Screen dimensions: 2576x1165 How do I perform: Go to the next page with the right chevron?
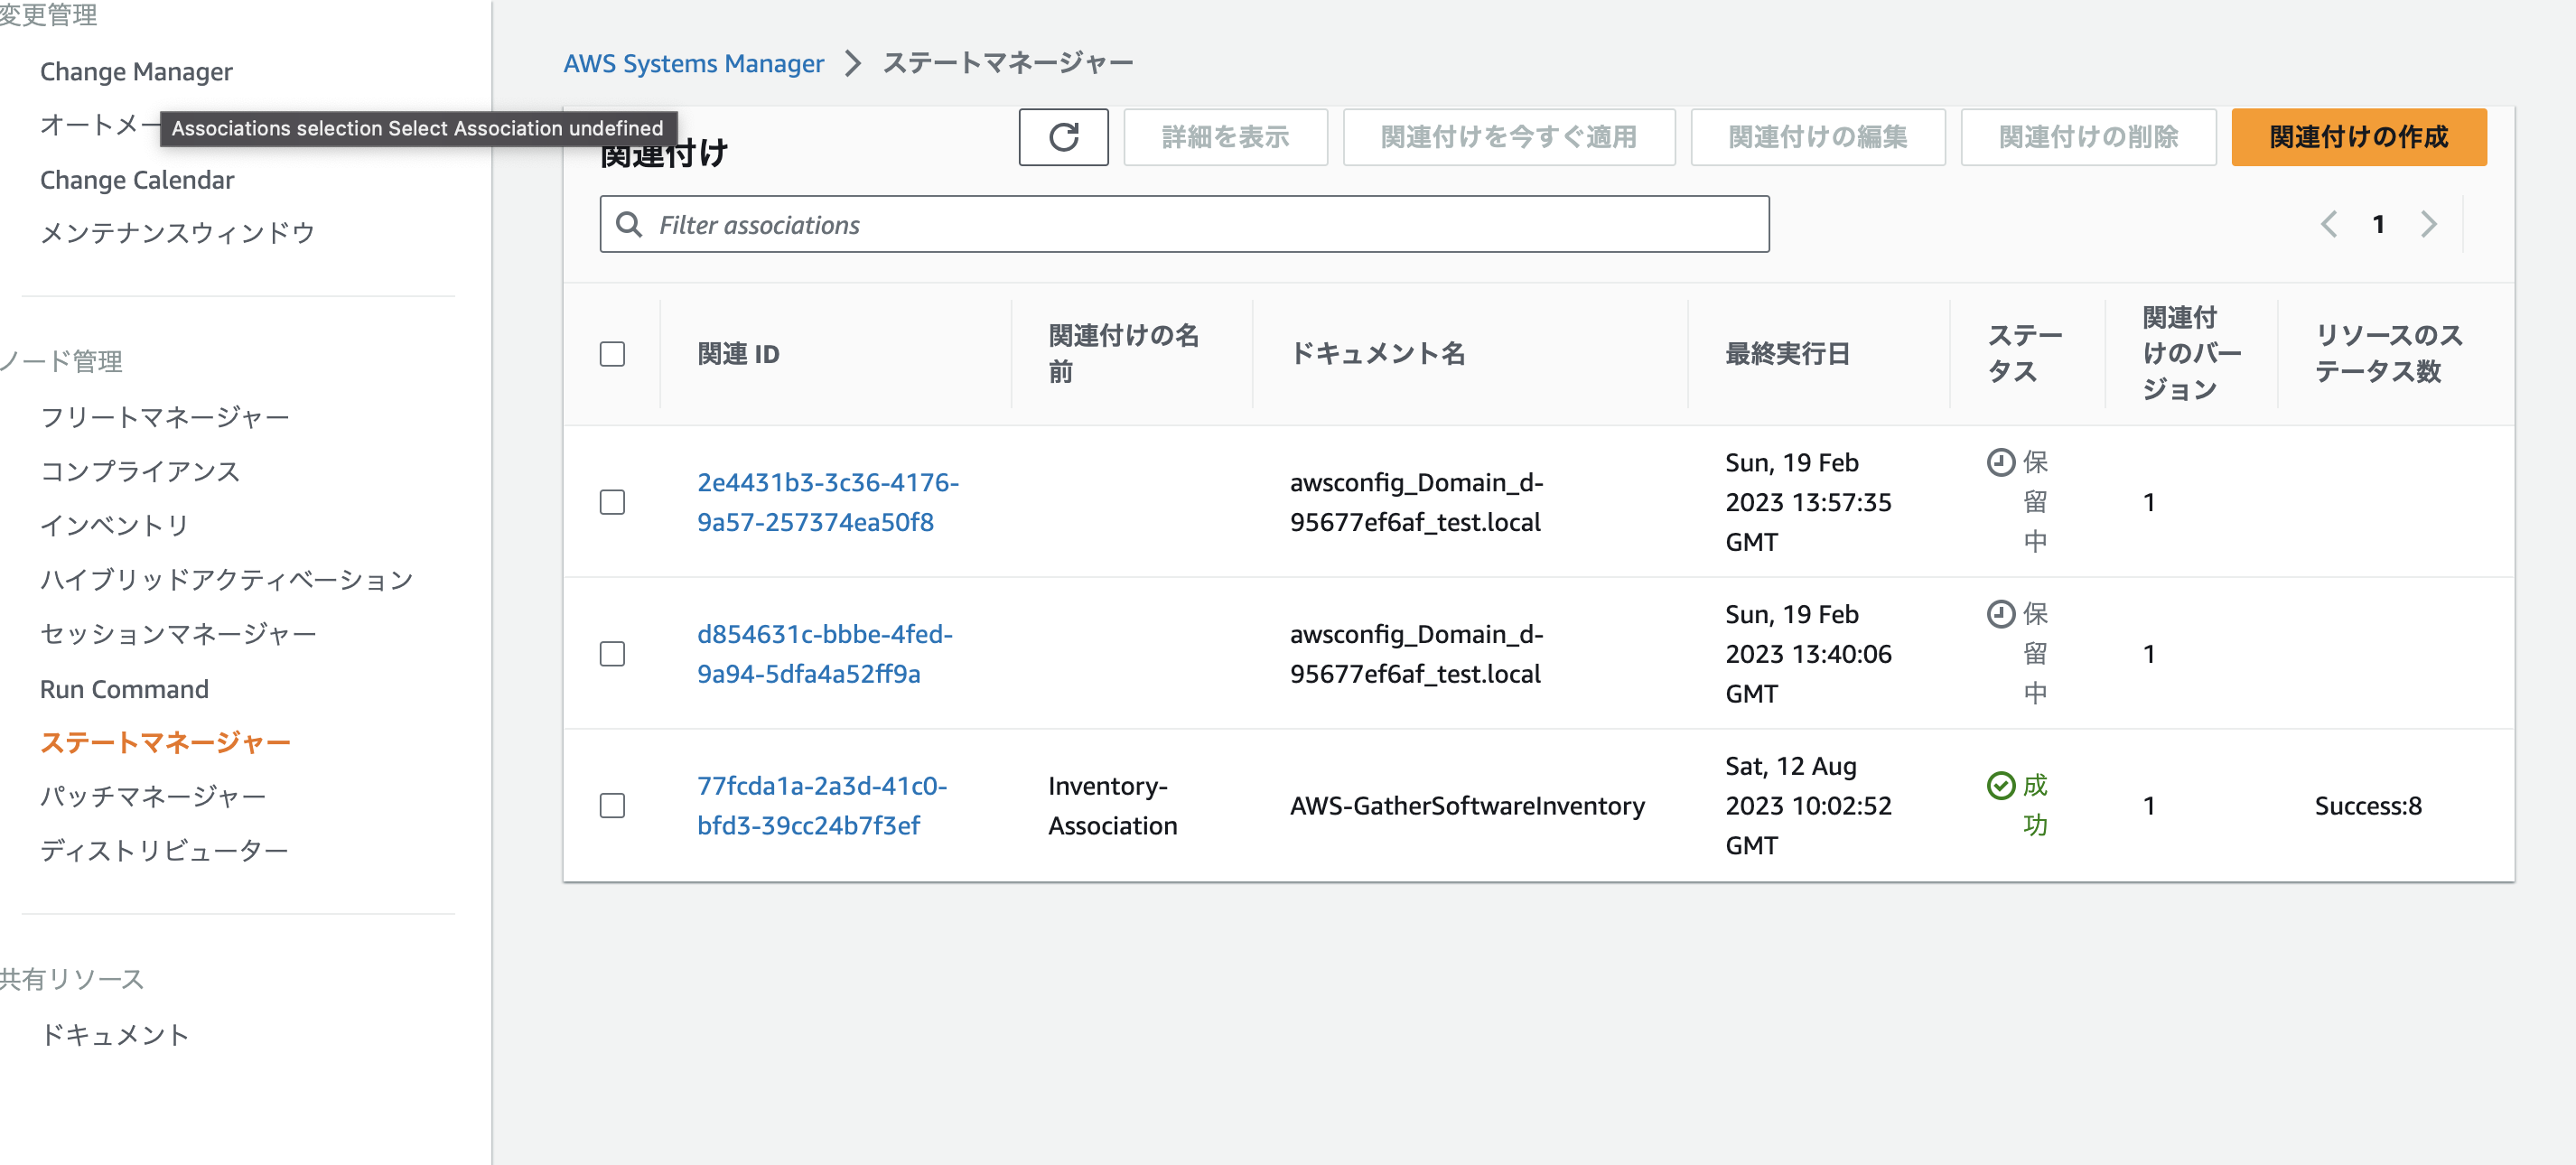point(2430,224)
